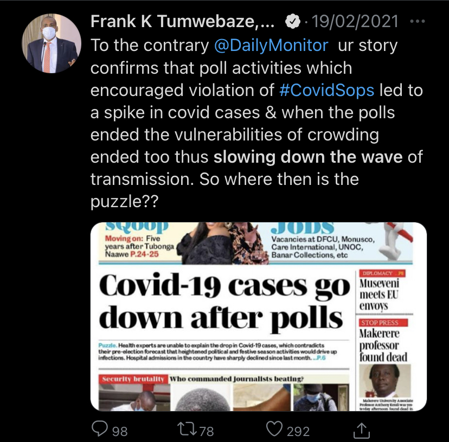Viewport: 449px width, 442px height.
Task: Click the Frank K Tumwebaze display name
Action: [182, 22]
